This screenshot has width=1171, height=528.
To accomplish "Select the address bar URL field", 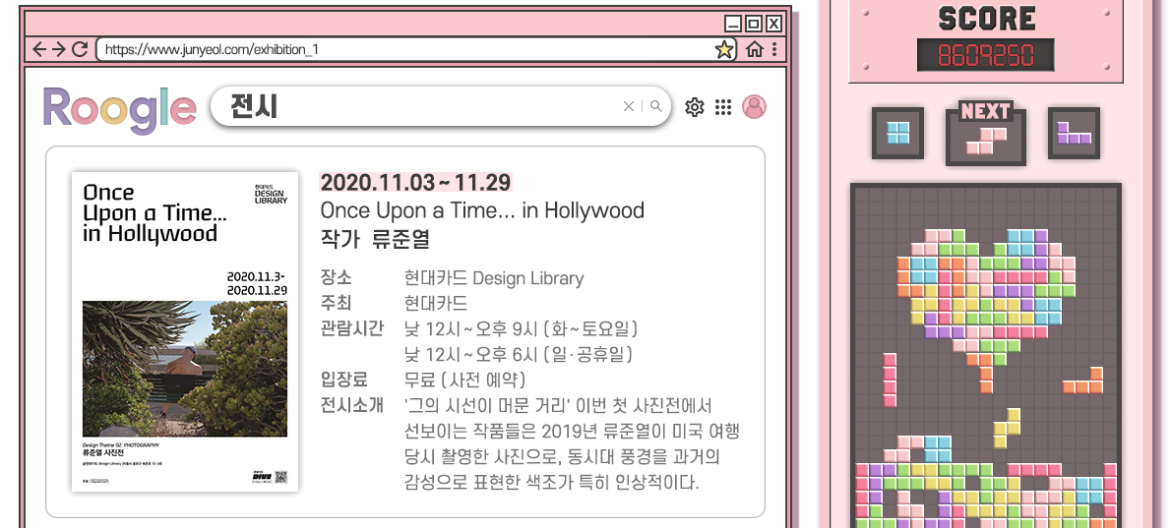I will [416, 50].
